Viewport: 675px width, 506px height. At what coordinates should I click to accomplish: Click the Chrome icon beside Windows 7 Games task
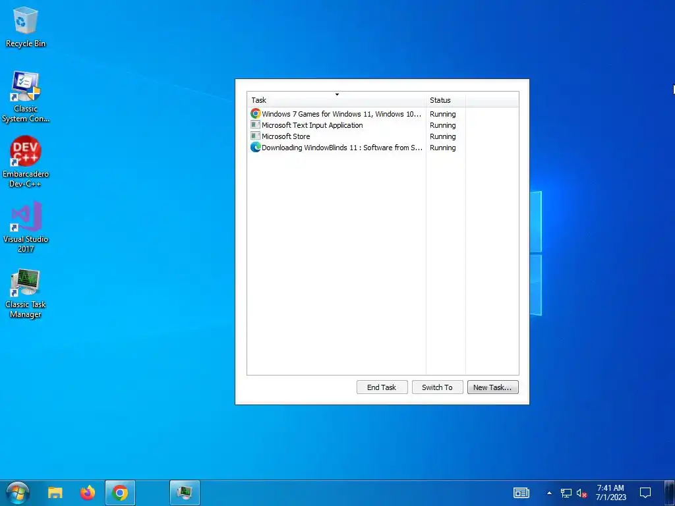coord(256,113)
